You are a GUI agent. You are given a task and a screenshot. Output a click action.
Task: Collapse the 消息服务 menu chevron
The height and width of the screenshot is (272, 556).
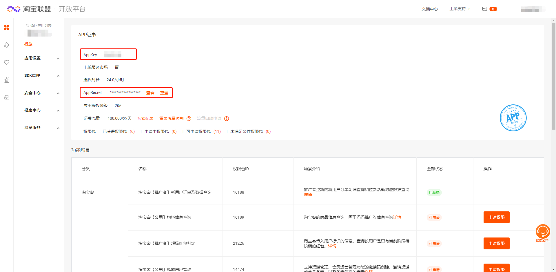click(x=58, y=128)
